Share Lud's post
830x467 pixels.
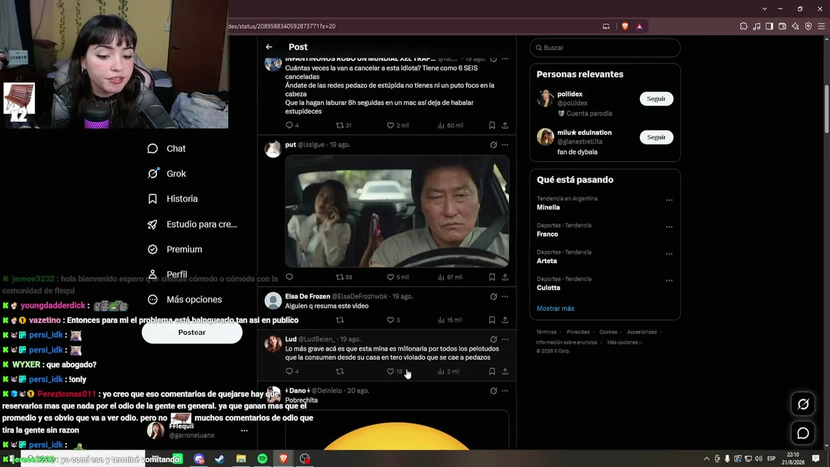(x=505, y=372)
